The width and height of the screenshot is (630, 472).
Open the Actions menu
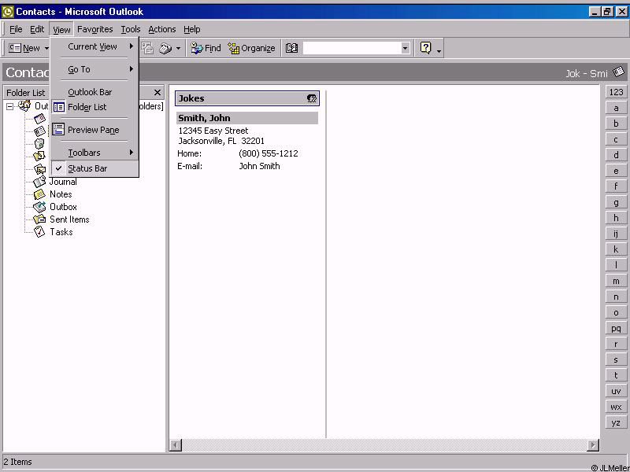click(162, 29)
